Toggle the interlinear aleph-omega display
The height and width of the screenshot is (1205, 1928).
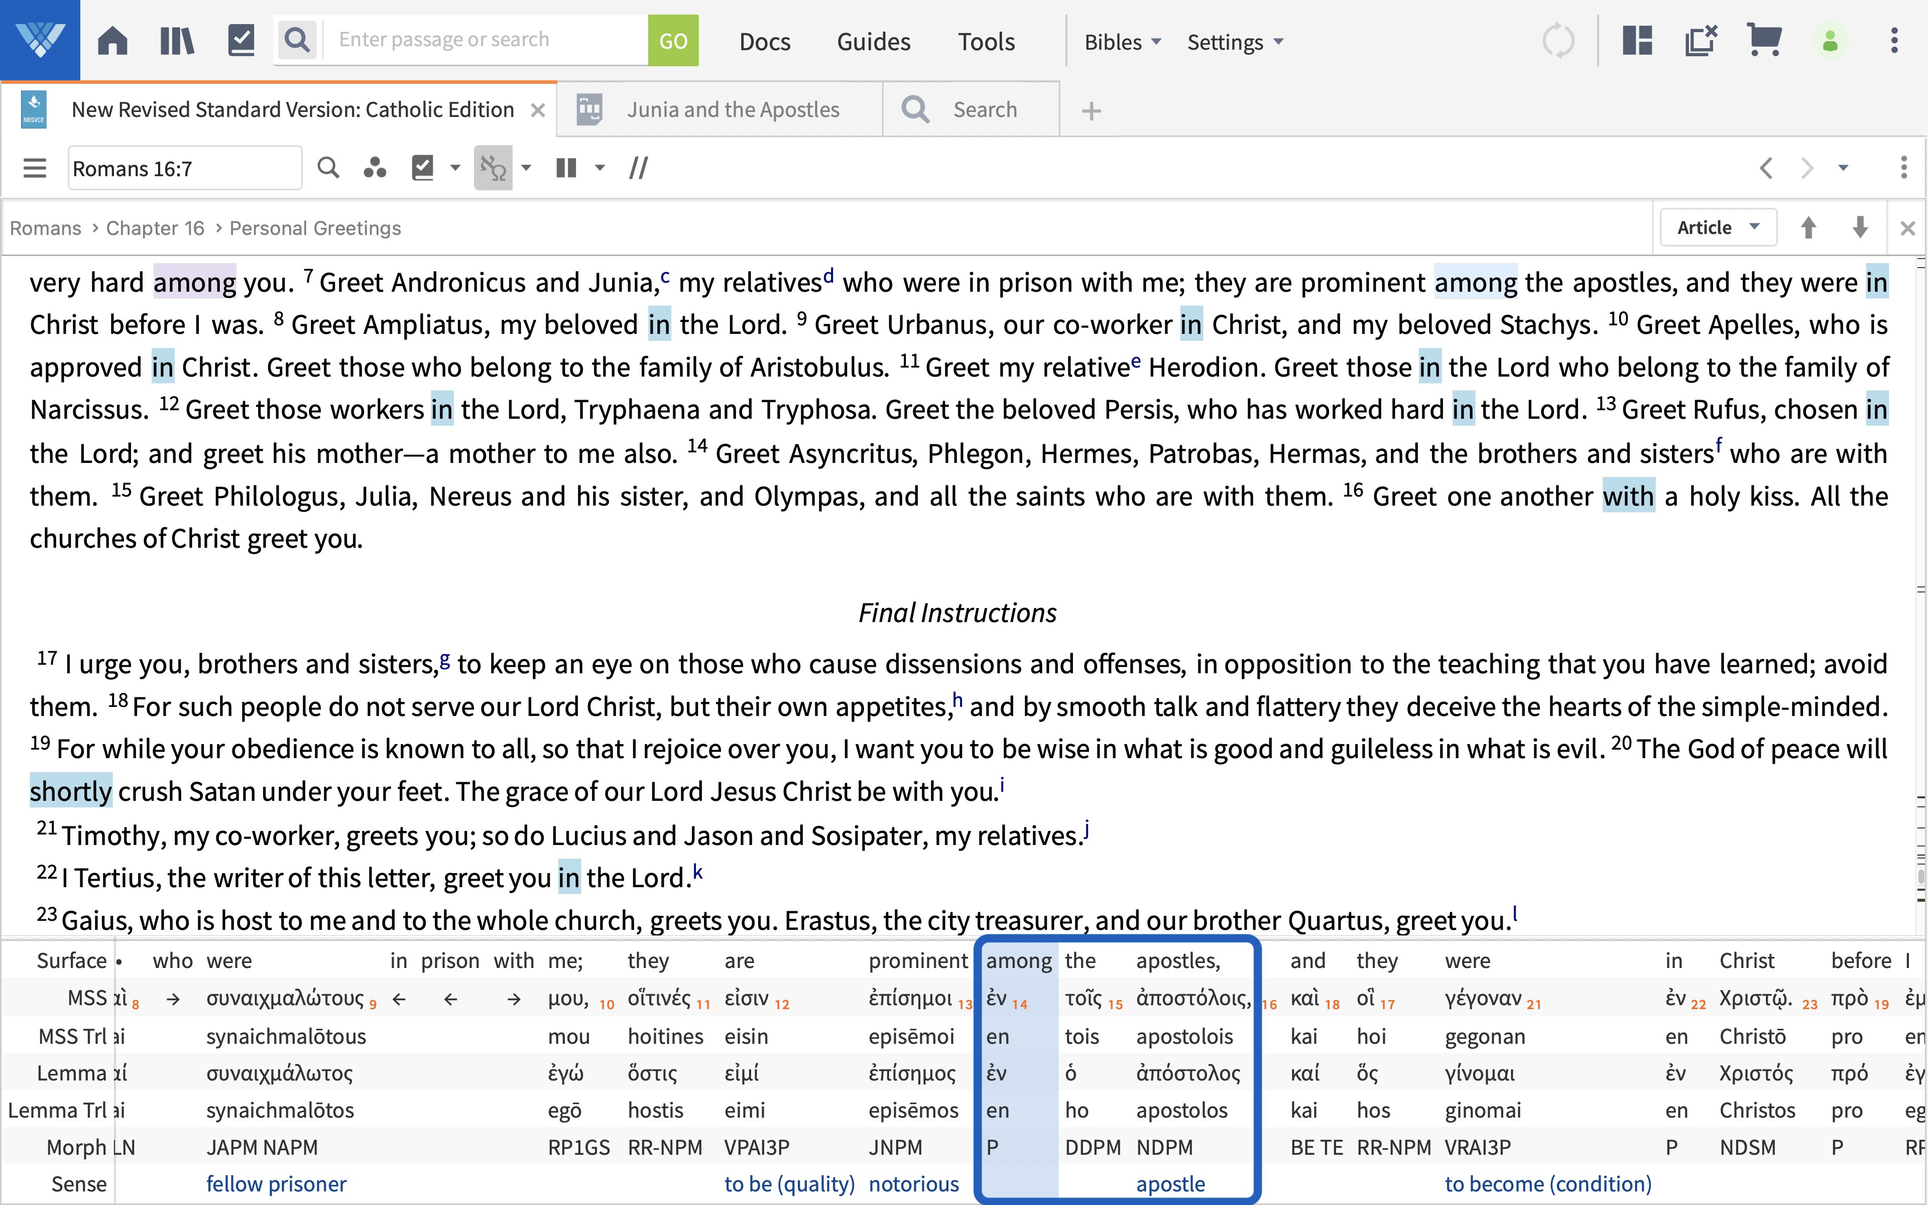click(494, 167)
